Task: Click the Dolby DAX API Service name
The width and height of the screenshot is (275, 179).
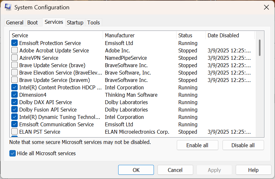Action: coord(45,102)
